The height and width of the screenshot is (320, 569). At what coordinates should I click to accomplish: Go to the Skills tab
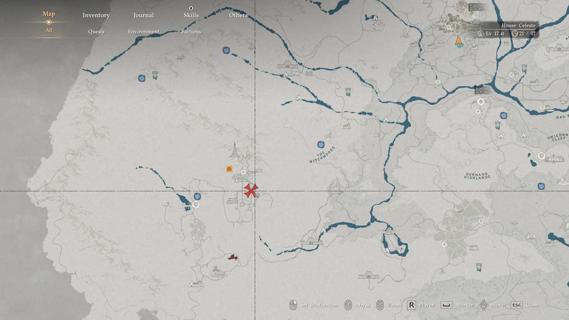tap(191, 15)
